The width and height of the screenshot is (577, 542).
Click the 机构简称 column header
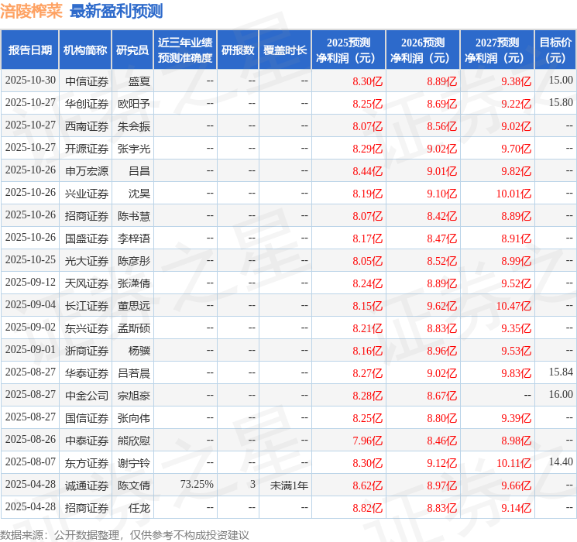[85, 50]
